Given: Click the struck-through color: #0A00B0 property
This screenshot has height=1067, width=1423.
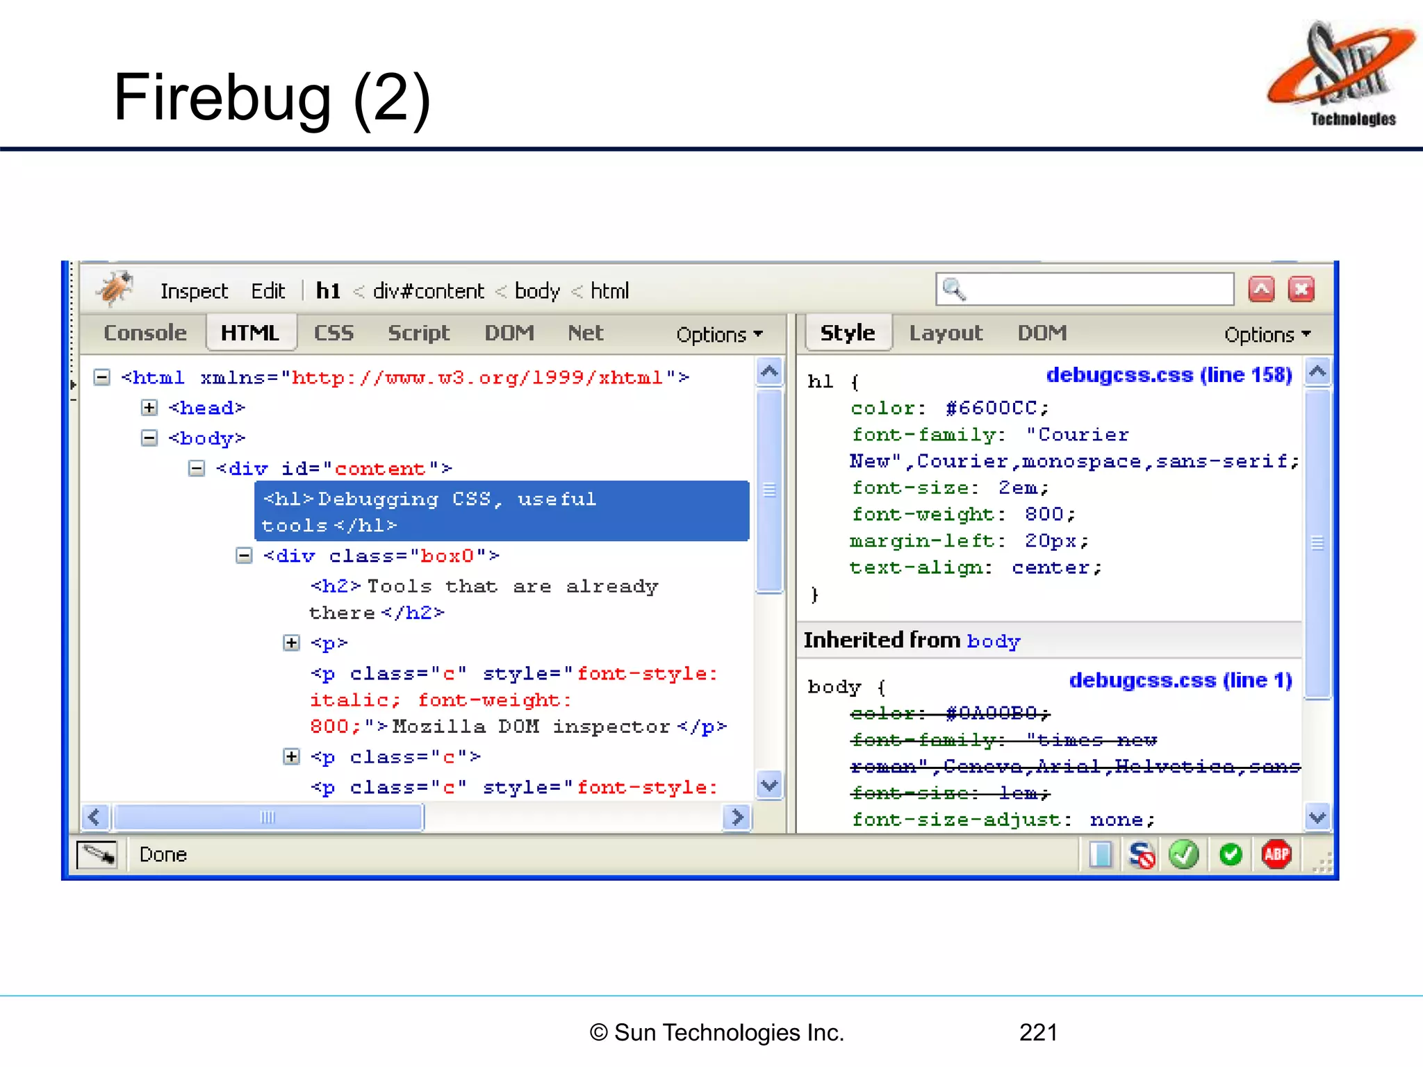Looking at the screenshot, I should click(950, 713).
